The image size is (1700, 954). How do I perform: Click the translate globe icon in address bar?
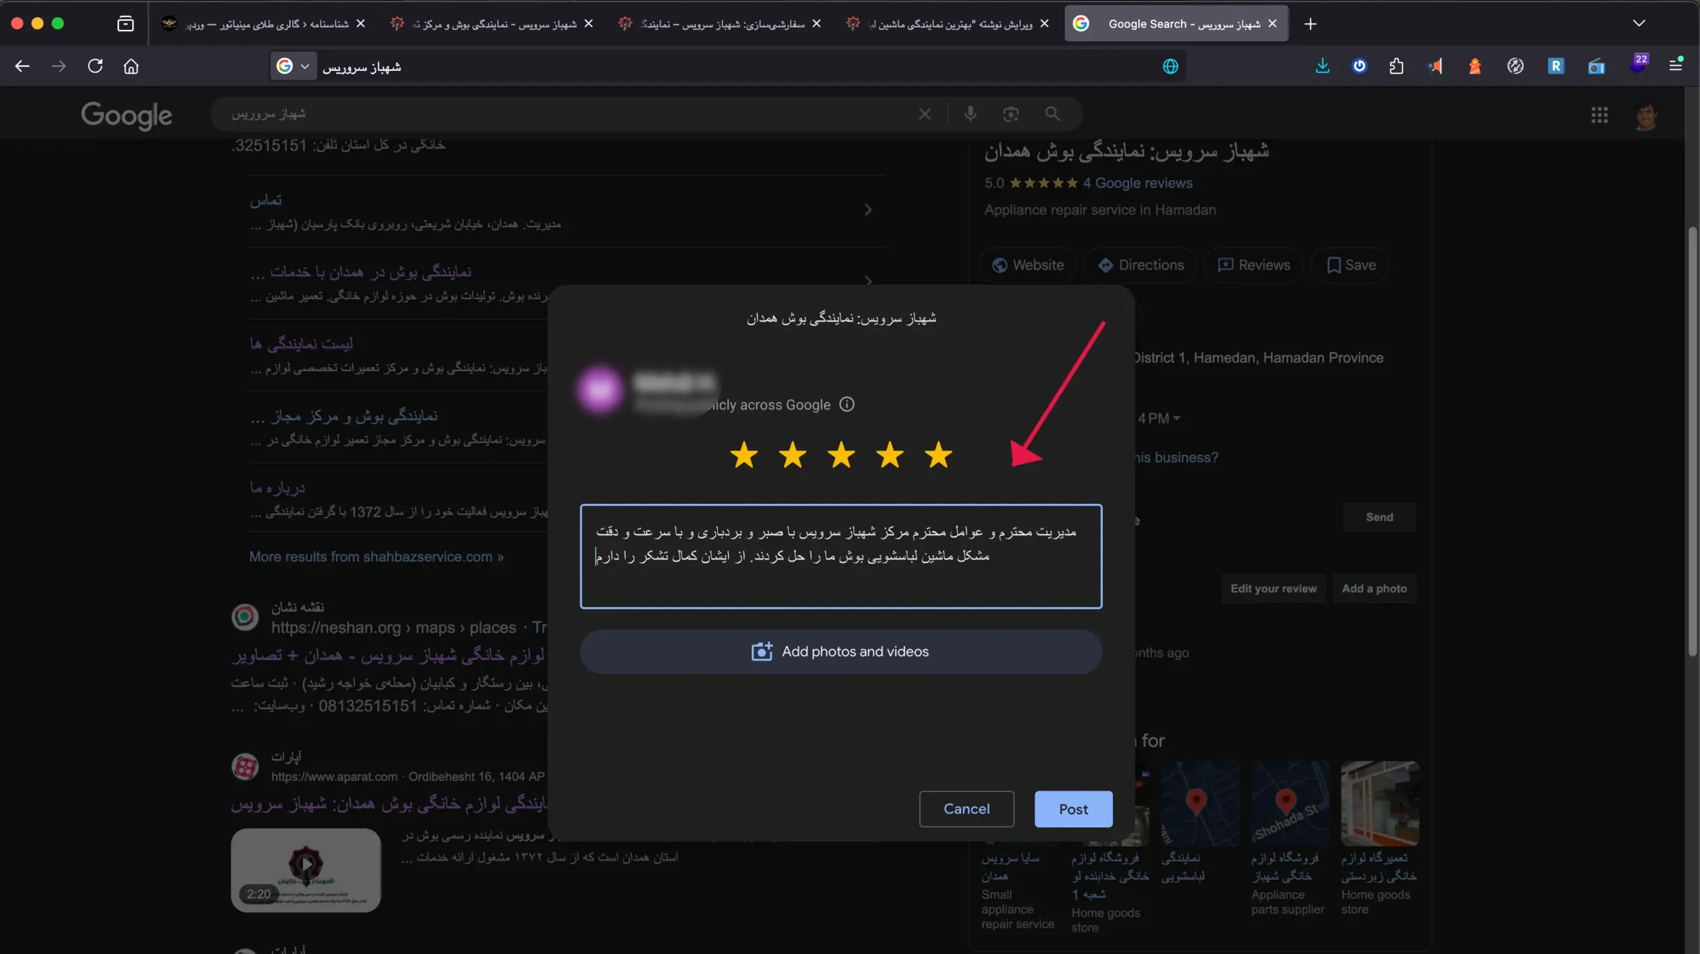point(1170,66)
